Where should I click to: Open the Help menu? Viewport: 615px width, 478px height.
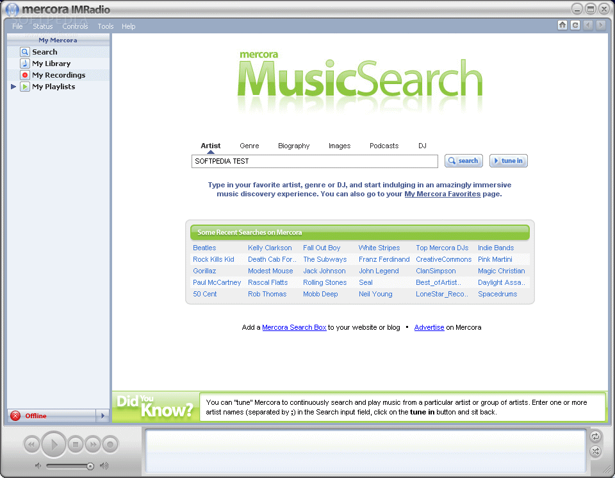[128, 26]
